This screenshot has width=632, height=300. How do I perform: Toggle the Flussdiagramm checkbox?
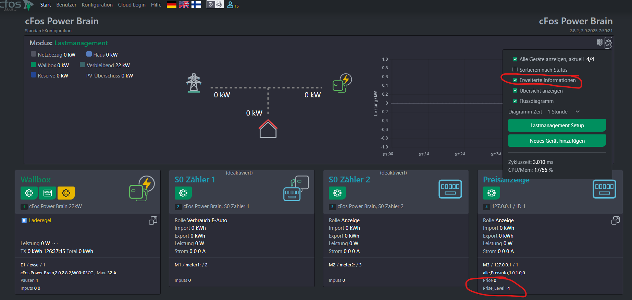click(515, 101)
